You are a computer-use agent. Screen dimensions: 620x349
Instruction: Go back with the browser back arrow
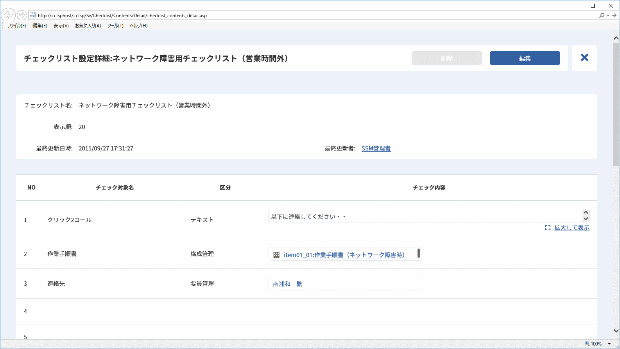coord(8,15)
